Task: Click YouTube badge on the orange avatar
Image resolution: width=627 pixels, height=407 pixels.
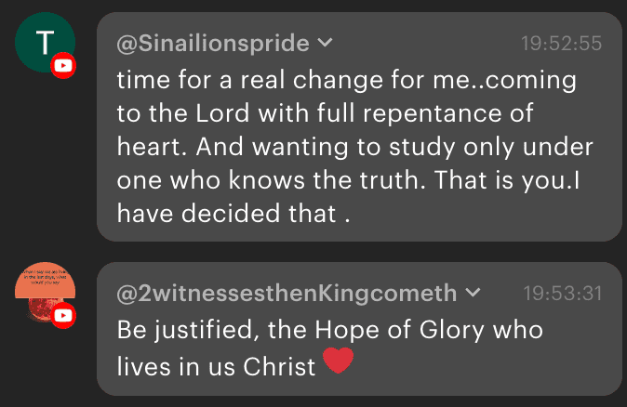Action: point(63,316)
